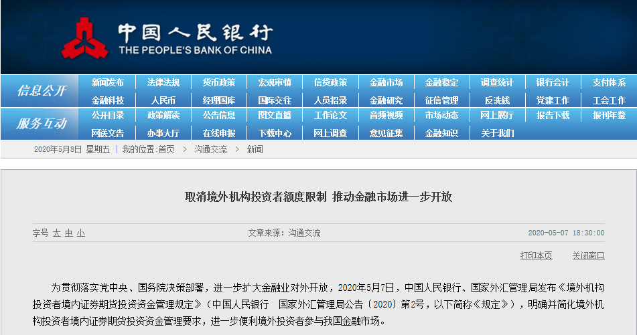Click the 文章来源：沟通交流 text
Viewport: 637px width, 335px height.
pyautogui.click(x=285, y=233)
